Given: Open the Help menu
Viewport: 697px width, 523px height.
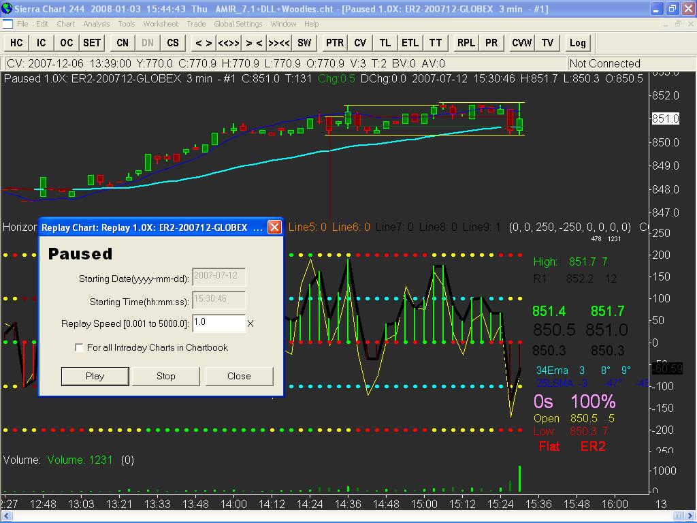Looking at the screenshot, I should 311,24.
